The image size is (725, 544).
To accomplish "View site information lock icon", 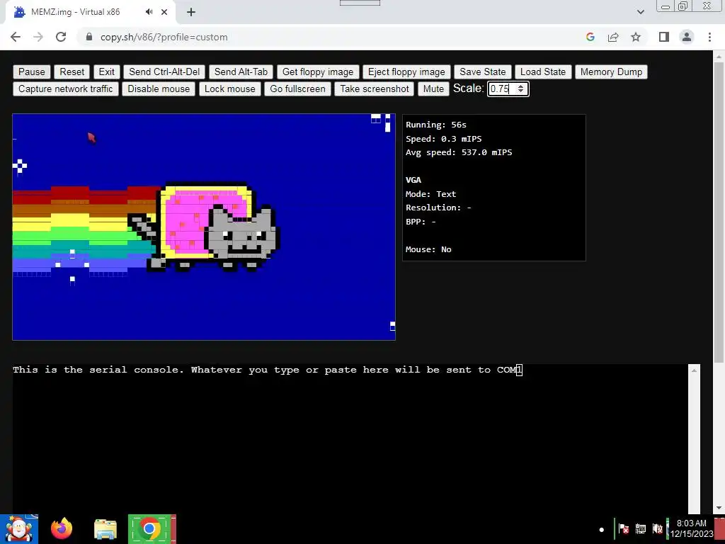I will [x=89, y=37].
